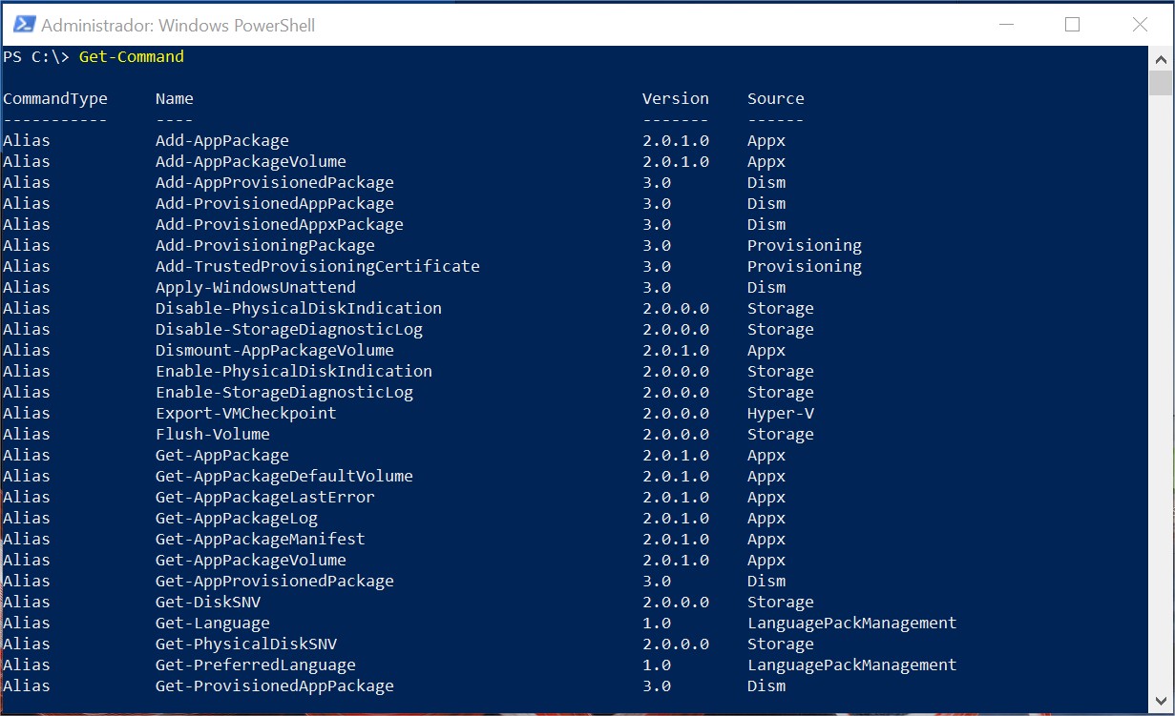Click the Enable-PhysicalDiskIndication entry
Screen dimensions: 1175x716
click(x=294, y=372)
